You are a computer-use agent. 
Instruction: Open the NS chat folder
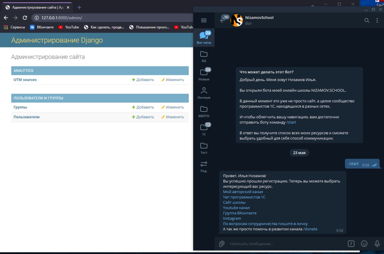[x=204, y=56]
